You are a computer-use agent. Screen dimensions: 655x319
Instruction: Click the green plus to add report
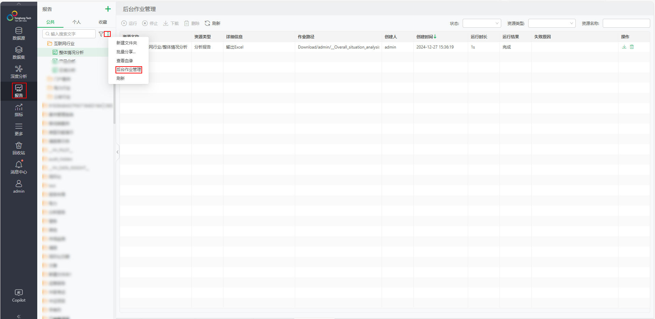[x=108, y=9]
